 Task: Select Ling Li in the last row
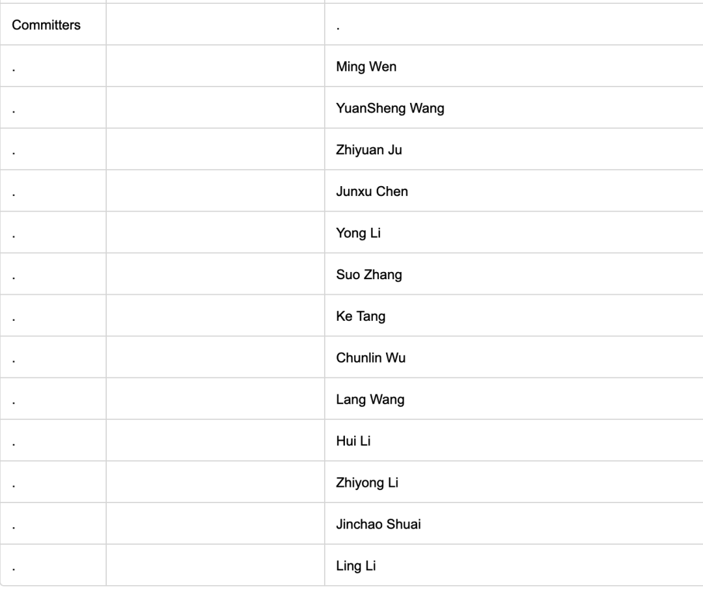[355, 566]
